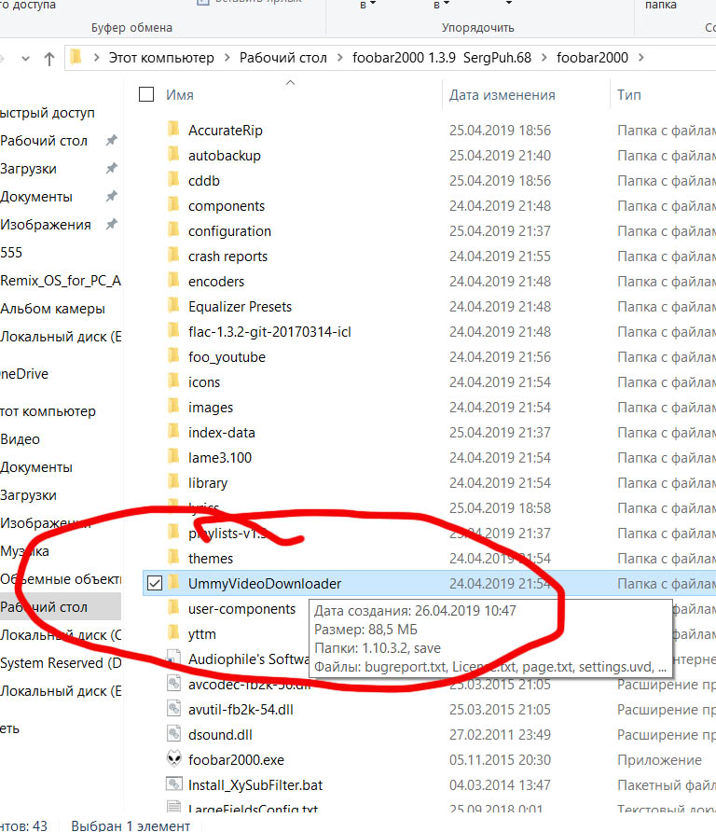Expand chevron after foobar2000 1.3.9 SergPuh.68
The height and width of the screenshot is (832, 716).
coord(544,57)
